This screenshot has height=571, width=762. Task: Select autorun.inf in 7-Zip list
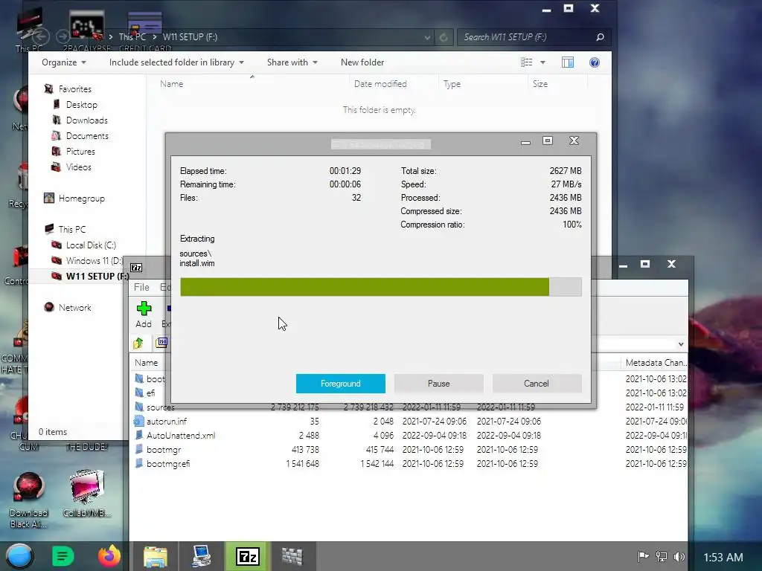coord(167,421)
